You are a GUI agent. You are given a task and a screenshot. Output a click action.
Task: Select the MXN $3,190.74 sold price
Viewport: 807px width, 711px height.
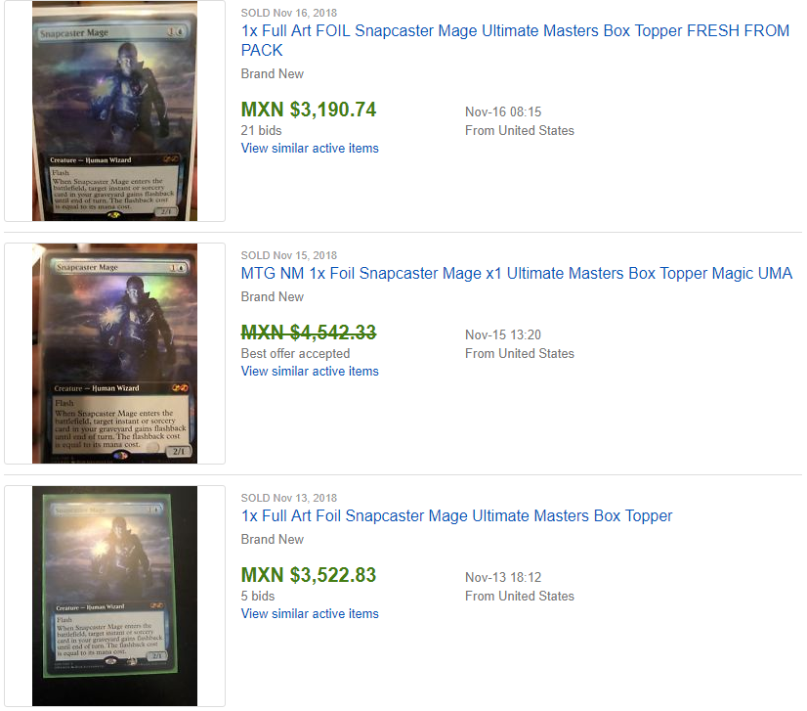309,110
